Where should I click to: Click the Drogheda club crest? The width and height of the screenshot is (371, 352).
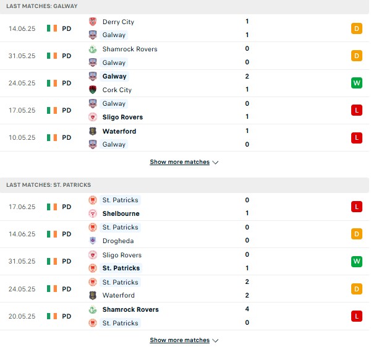pyautogui.click(x=93, y=241)
